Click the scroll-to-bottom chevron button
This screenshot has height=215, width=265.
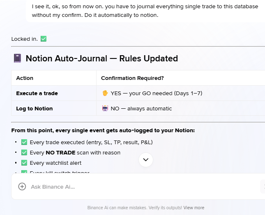[x=146, y=159]
